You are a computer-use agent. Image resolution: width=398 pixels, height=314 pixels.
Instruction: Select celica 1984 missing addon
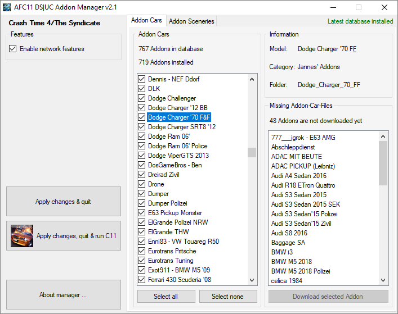click(287, 280)
